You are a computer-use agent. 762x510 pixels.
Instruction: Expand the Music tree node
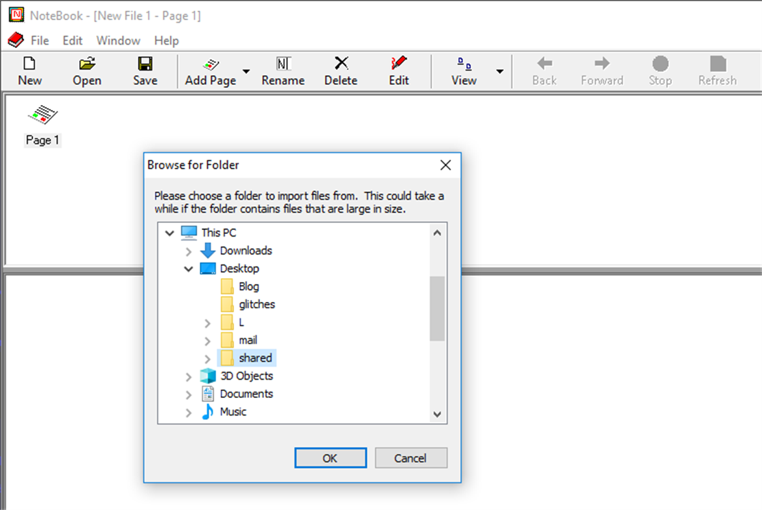click(x=189, y=412)
